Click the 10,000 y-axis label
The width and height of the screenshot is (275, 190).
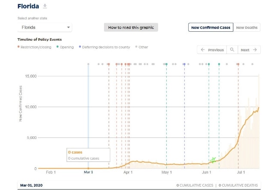(x=31, y=107)
